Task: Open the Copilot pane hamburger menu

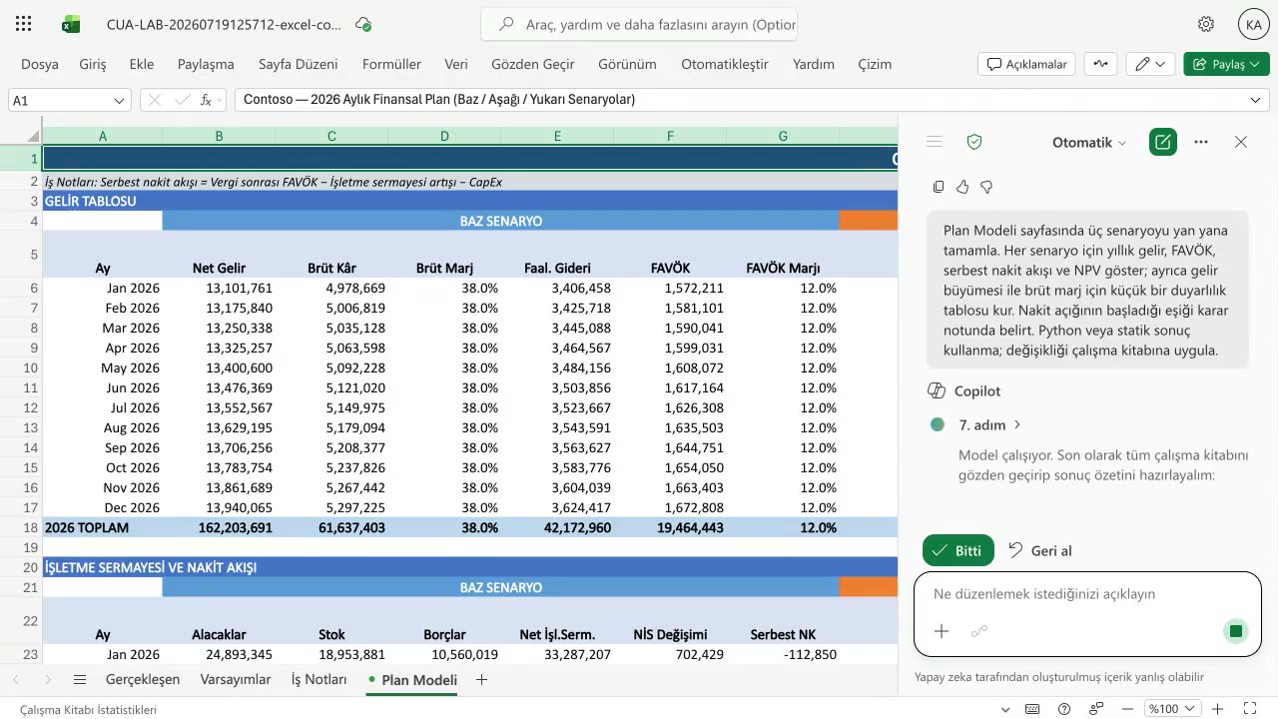Action: (x=935, y=142)
